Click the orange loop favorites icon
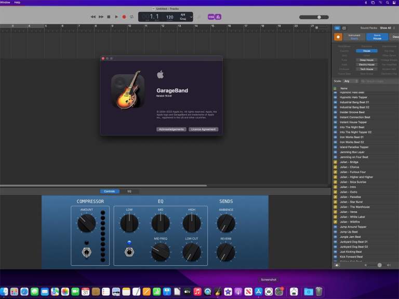Image resolution: width=399 pixels, height=299 pixels. coord(338,37)
